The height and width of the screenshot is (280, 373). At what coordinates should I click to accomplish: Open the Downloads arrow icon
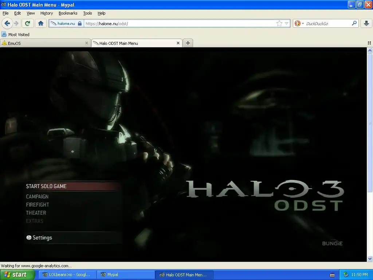(x=366, y=23)
